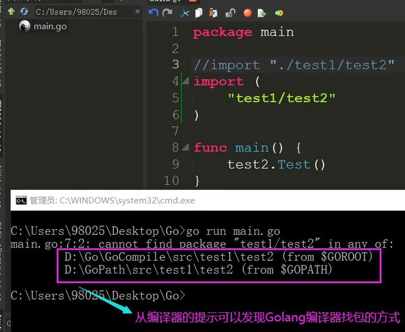The width and height of the screenshot is (405, 332).
Task: Click line number 1 in the gutter
Action: tap(175, 32)
